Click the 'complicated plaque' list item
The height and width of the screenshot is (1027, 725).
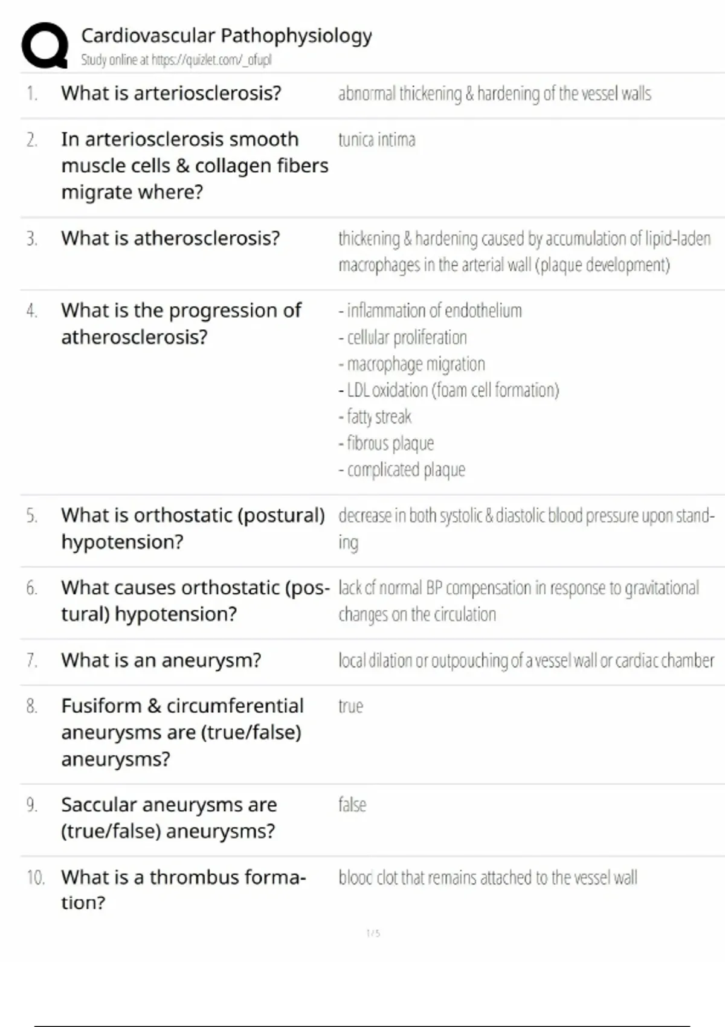pyautogui.click(x=402, y=469)
